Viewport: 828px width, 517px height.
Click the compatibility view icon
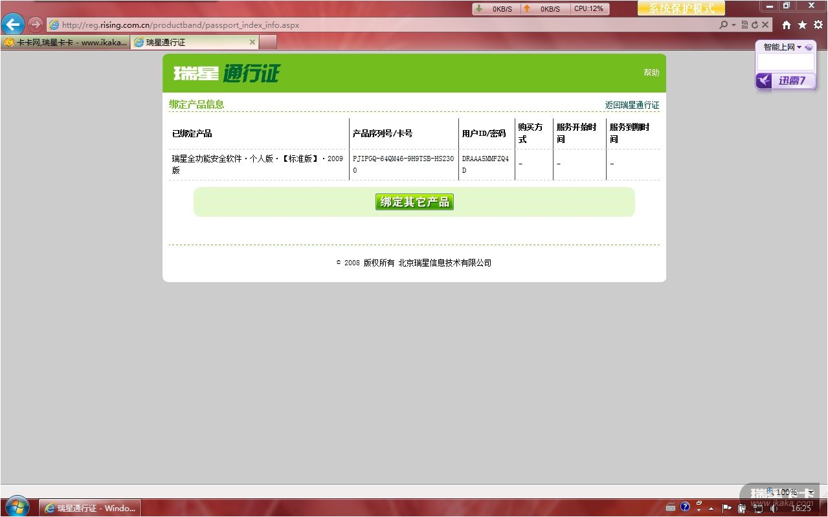pyautogui.click(x=744, y=25)
